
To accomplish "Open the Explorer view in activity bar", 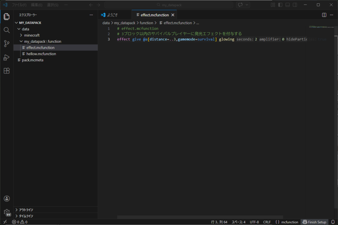I will (7, 17).
